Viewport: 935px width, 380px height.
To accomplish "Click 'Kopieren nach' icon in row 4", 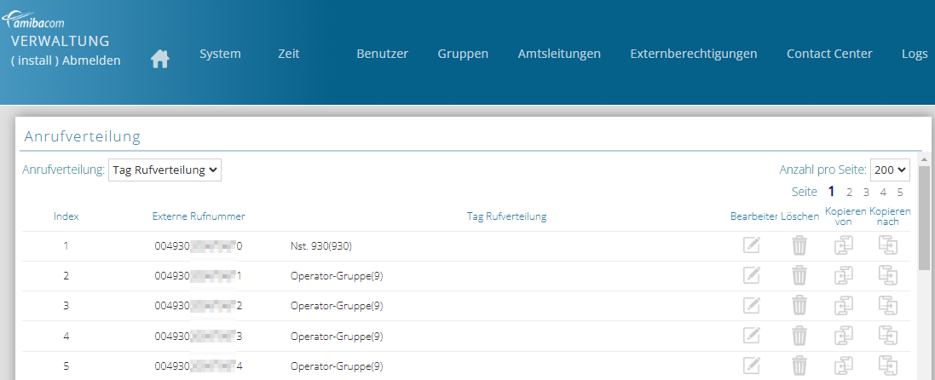I will click(x=888, y=336).
